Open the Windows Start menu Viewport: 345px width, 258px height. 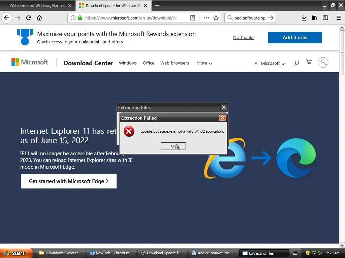click(16, 253)
